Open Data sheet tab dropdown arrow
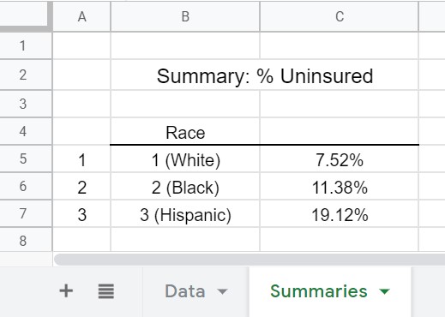 click(x=222, y=291)
